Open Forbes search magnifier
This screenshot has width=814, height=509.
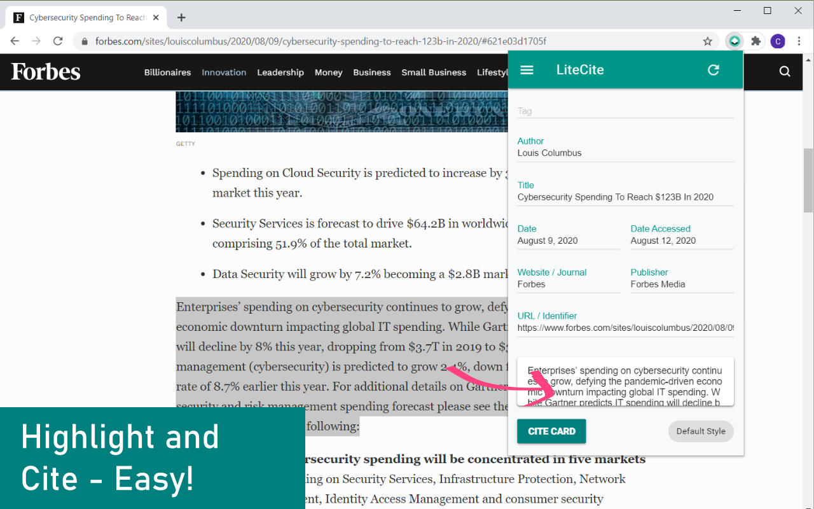[785, 72]
